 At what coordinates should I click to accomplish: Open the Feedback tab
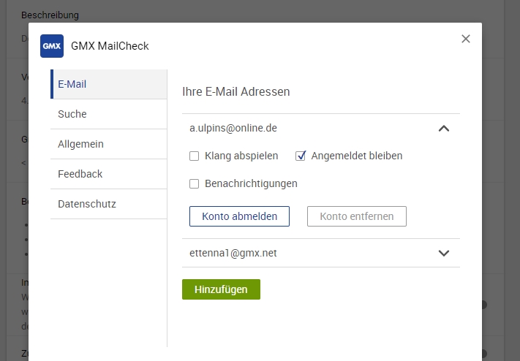click(109, 174)
